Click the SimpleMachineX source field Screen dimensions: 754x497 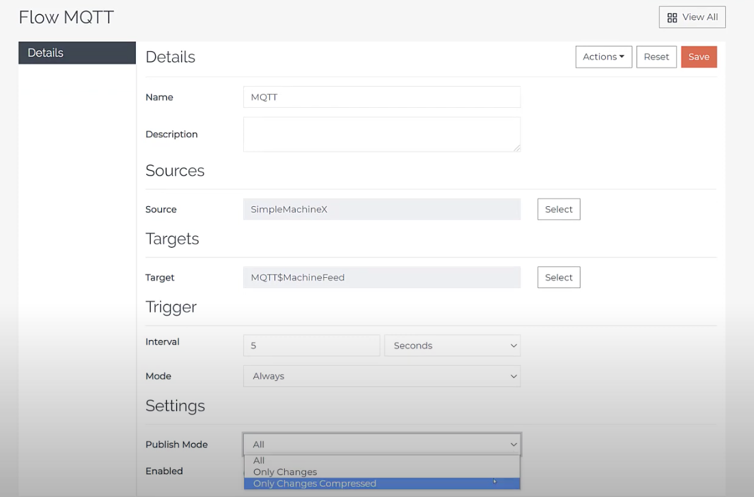click(x=381, y=210)
